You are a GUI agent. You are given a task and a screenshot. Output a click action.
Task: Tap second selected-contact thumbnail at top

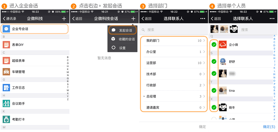tap(224, 29)
